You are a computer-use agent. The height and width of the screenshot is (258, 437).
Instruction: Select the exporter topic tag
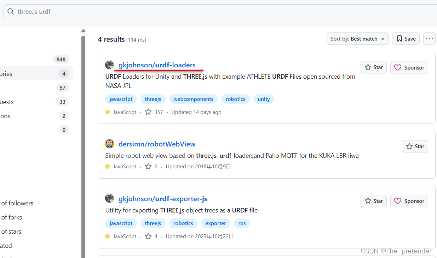pyautogui.click(x=216, y=223)
